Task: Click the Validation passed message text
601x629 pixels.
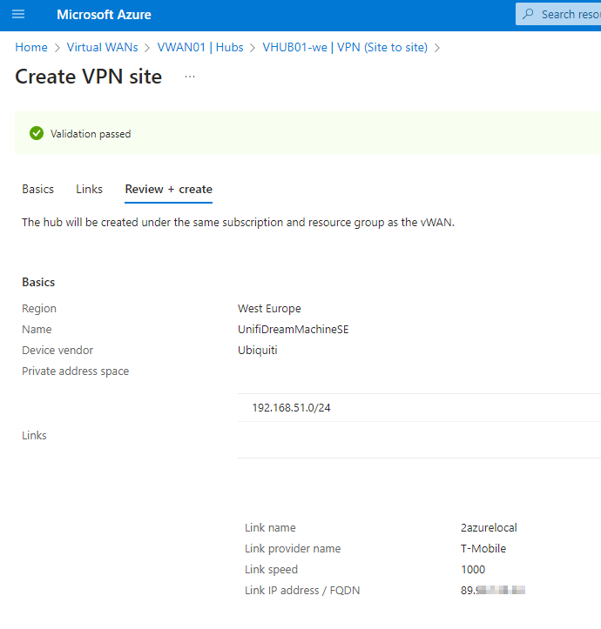Action: 91,134
